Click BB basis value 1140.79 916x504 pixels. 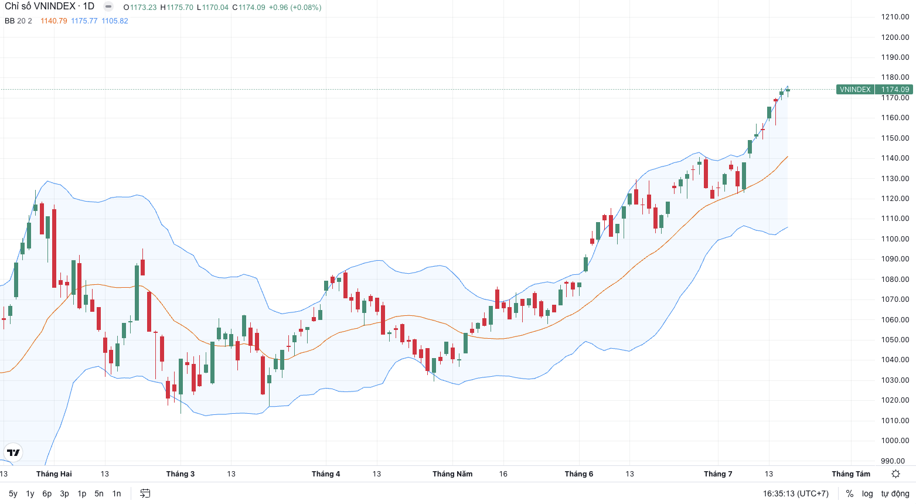54,21
